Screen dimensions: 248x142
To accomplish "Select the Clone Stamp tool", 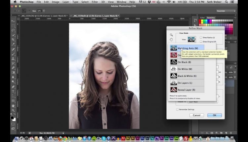I will [x=13, y=58].
